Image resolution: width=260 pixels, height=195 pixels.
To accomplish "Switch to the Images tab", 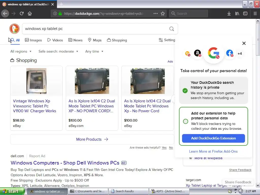I will pos(33,40).
